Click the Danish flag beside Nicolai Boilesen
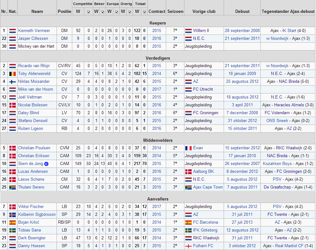This screenshot has width=316, height=250. [13, 105]
